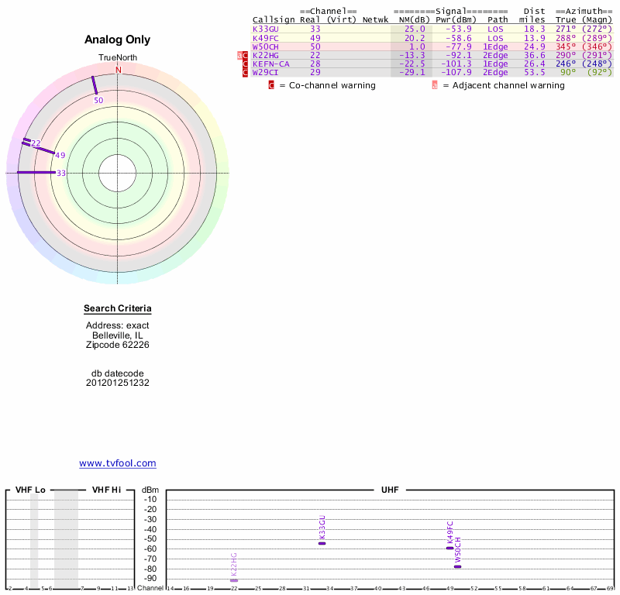
Task: Click the co-channel warning icon beside W29CI
Action: tap(245, 73)
